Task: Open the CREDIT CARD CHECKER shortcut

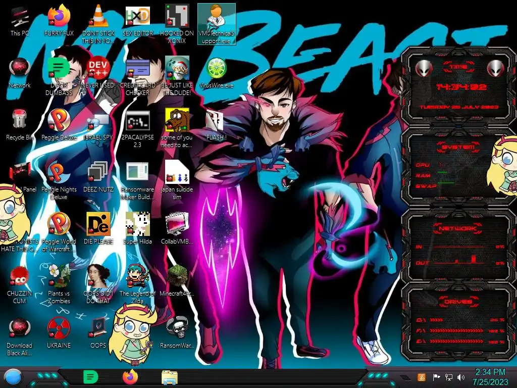Action: point(137,77)
